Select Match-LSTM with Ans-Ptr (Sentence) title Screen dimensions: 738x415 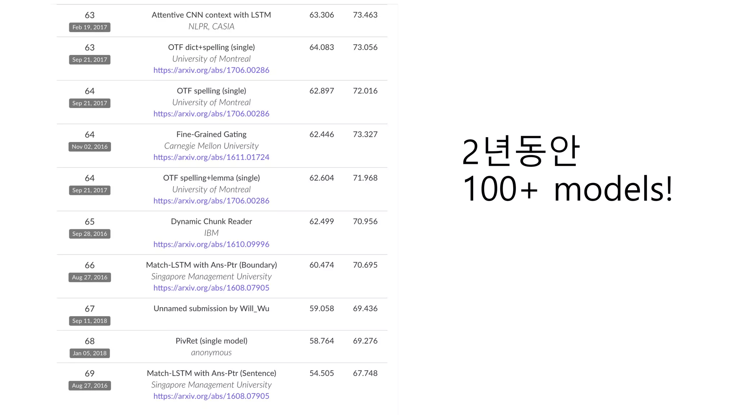pyautogui.click(x=211, y=374)
